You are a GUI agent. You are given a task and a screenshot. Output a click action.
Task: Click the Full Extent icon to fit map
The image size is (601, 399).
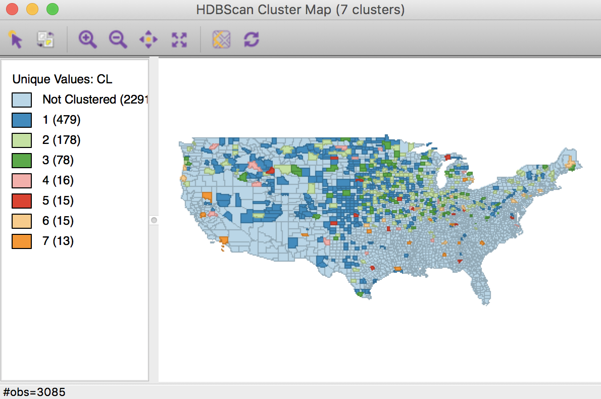[x=179, y=39]
